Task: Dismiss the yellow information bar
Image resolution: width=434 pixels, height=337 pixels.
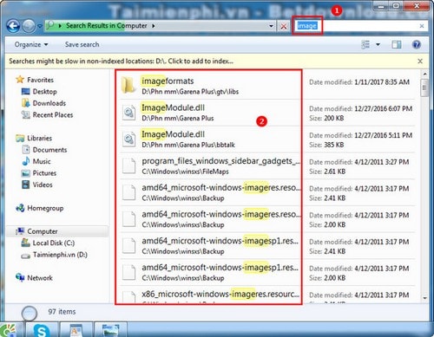Action: [x=420, y=61]
